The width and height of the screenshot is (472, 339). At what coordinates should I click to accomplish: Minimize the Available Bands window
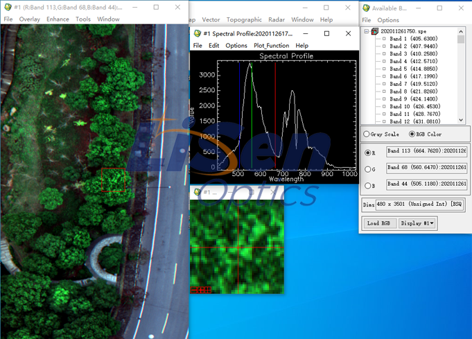[419, 8]
